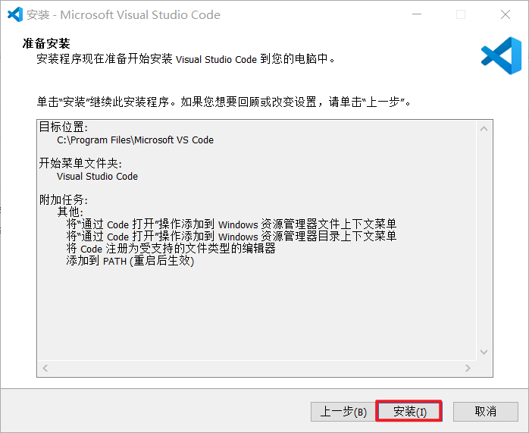Click the 目标位置: label
Viewport: 529px width, 433px height.
tap(64, 127)
